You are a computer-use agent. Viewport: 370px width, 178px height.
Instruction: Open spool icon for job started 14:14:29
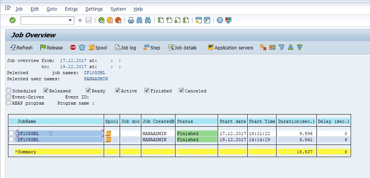108,140
